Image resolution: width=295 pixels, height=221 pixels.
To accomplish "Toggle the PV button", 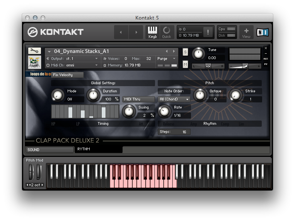I will point(266,64).
